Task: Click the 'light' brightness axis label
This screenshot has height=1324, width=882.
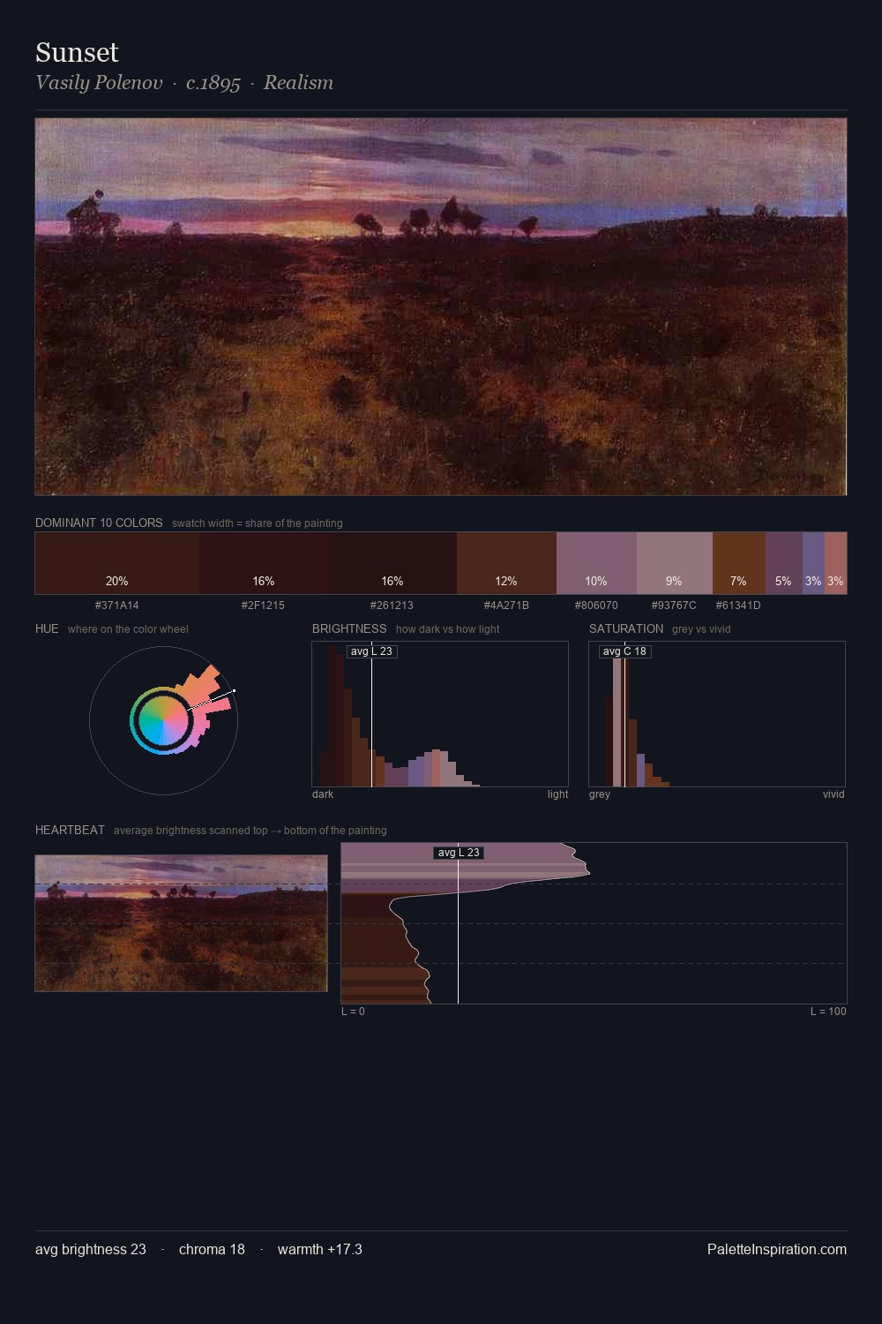Action: 557,794
